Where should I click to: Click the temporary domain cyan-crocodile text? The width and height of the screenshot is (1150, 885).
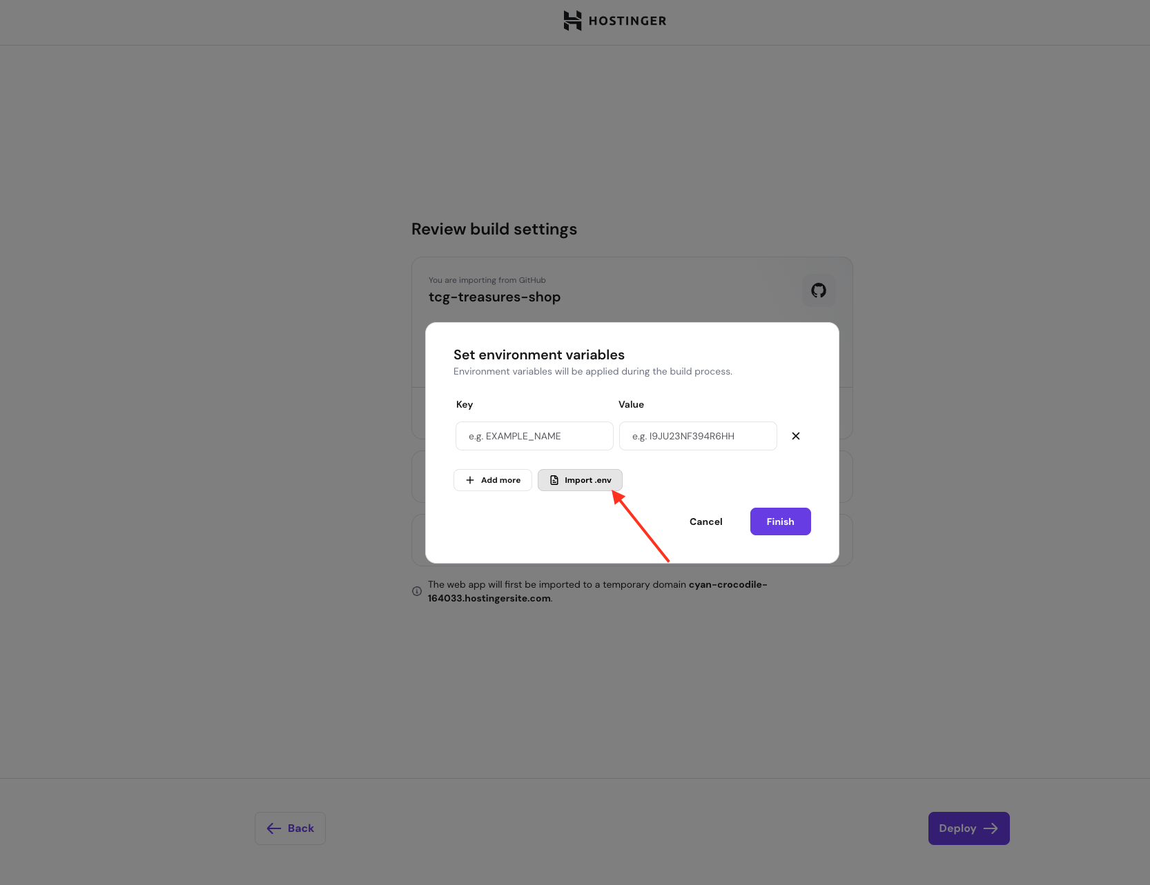pyautogui.click(x=728, y=584)
